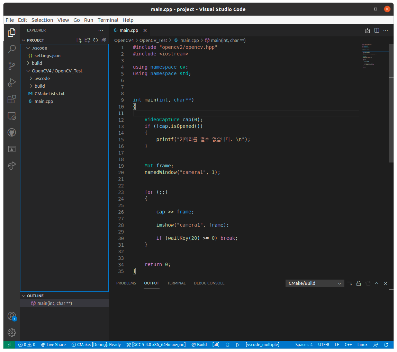The height and width of the screenshot is (352, 397).
Task: Click the Build button in status bar
Action: pos(199,345)
